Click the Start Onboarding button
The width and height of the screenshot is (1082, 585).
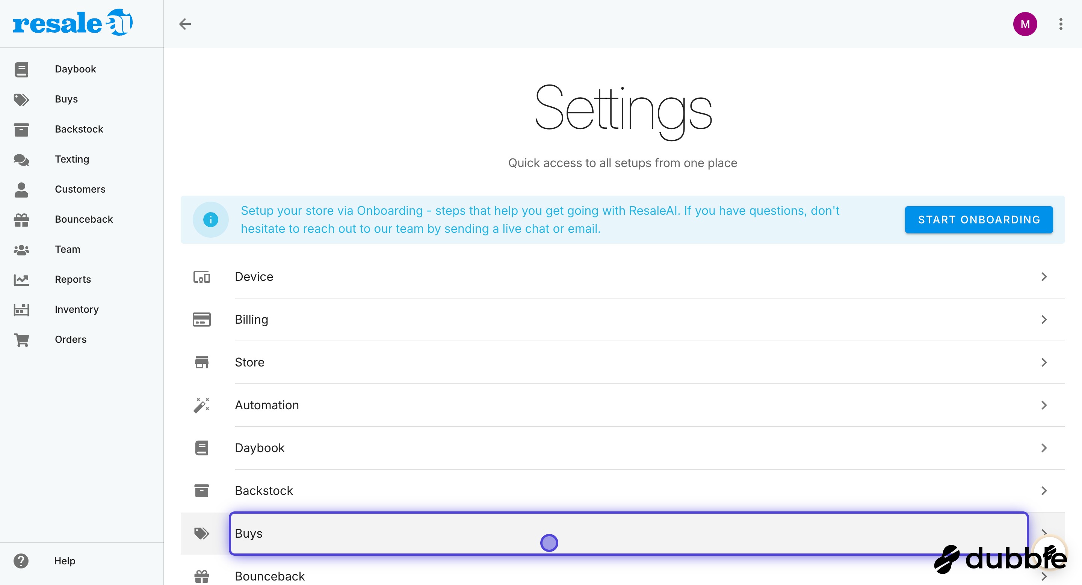pyautogui.click(x=979, y=220)
